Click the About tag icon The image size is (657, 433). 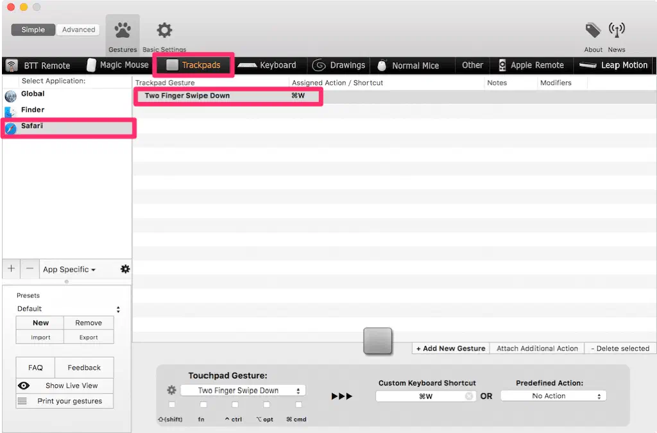(593, 30)
